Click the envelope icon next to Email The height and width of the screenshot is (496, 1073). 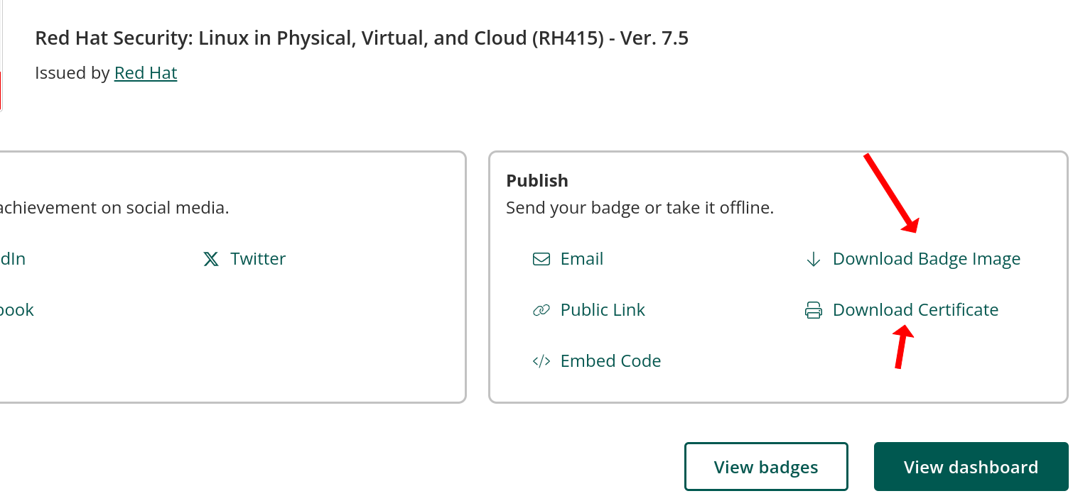541,258
